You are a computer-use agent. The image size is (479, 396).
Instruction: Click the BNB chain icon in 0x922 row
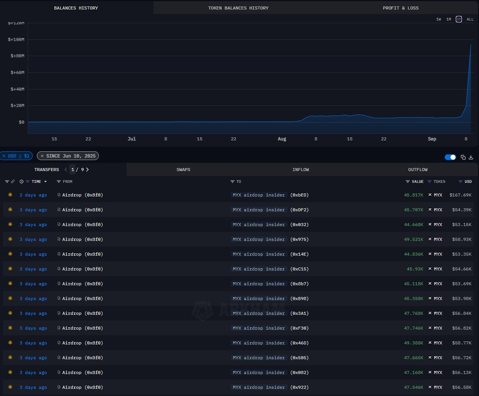coord(10,387)
